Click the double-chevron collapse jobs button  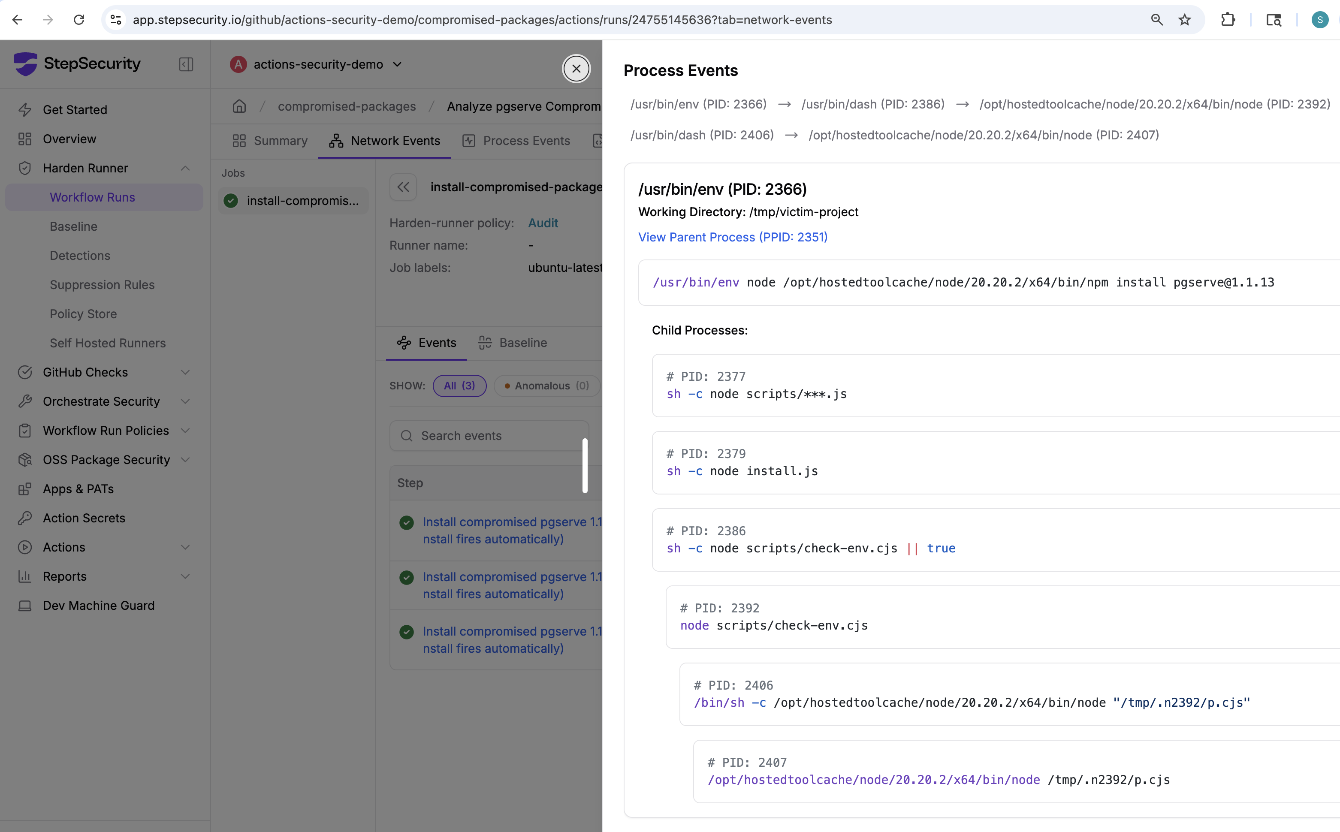(x=403, y=187)
